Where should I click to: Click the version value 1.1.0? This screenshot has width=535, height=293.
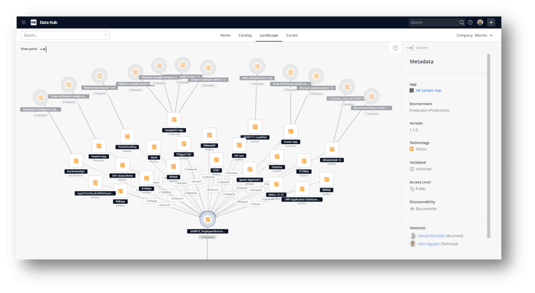pyautogui.click(x=414, y=130)
